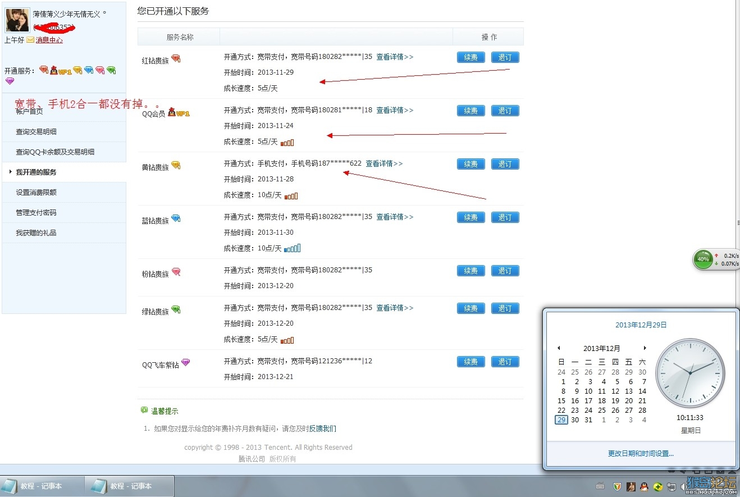Click 退订 for 蓝钻贵族
Viewport: 740px width, 497px height.
click(x=505, y=217)
